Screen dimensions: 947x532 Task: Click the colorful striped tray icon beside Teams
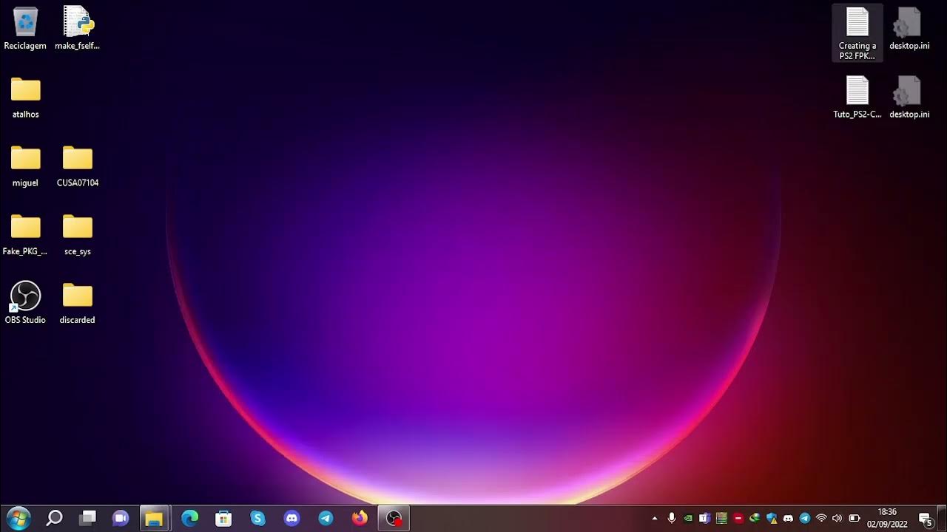tap(721, 519)
